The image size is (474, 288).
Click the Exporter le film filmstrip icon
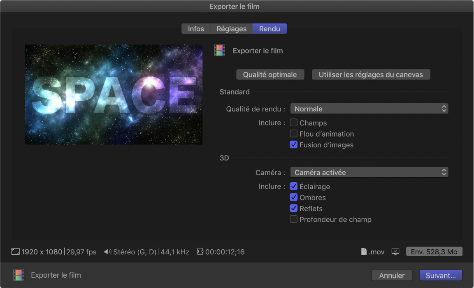point(219,50)
